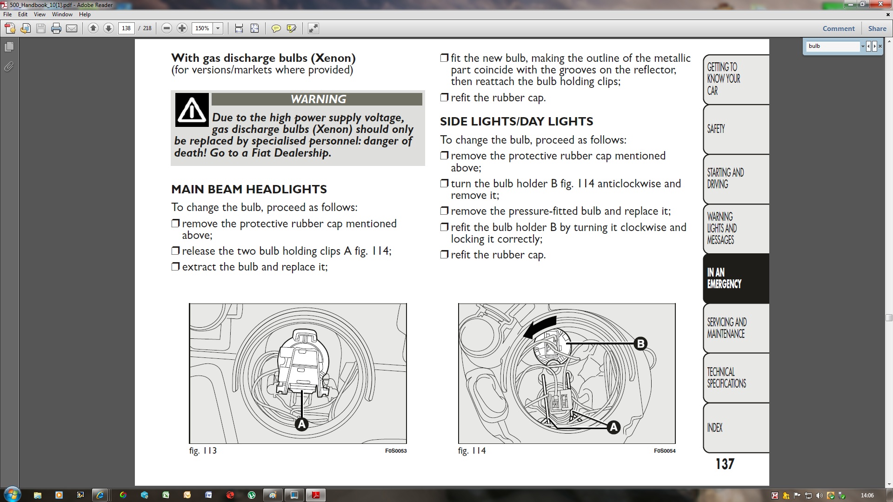Open the zoom percentage dropdown arrow
Screen dimensions: 893x502
(x=218, y=28)
